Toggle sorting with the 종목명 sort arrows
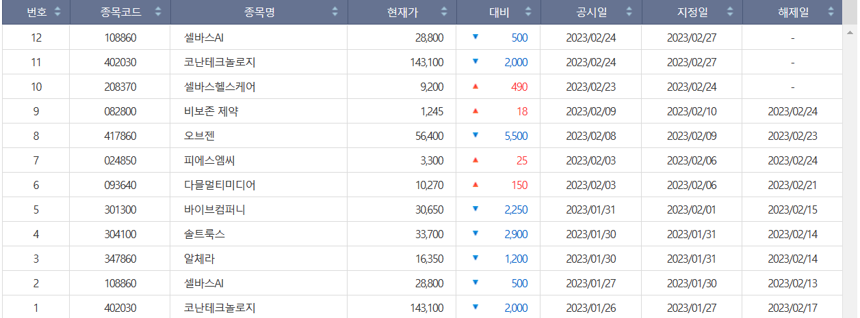The width and height of the screenshot is (860, 318). tap(335, 12)
